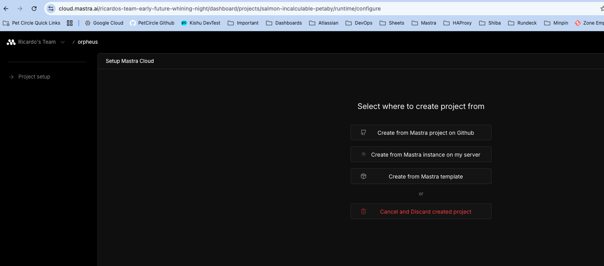Create from Mastra instance on my server
The height and width of the screenshot is (266, 604).
[x=421, y=154]
